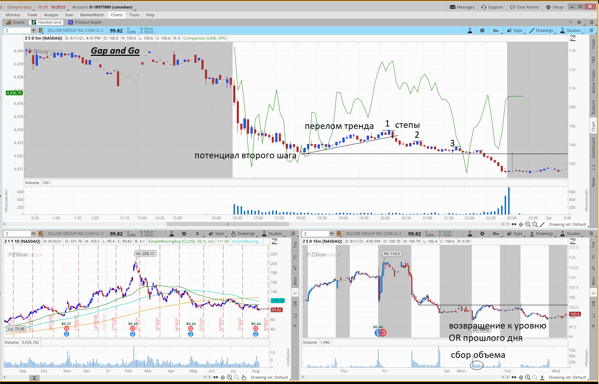Click hand pan tool under bottom-left chart

click(x=243, y=377)
